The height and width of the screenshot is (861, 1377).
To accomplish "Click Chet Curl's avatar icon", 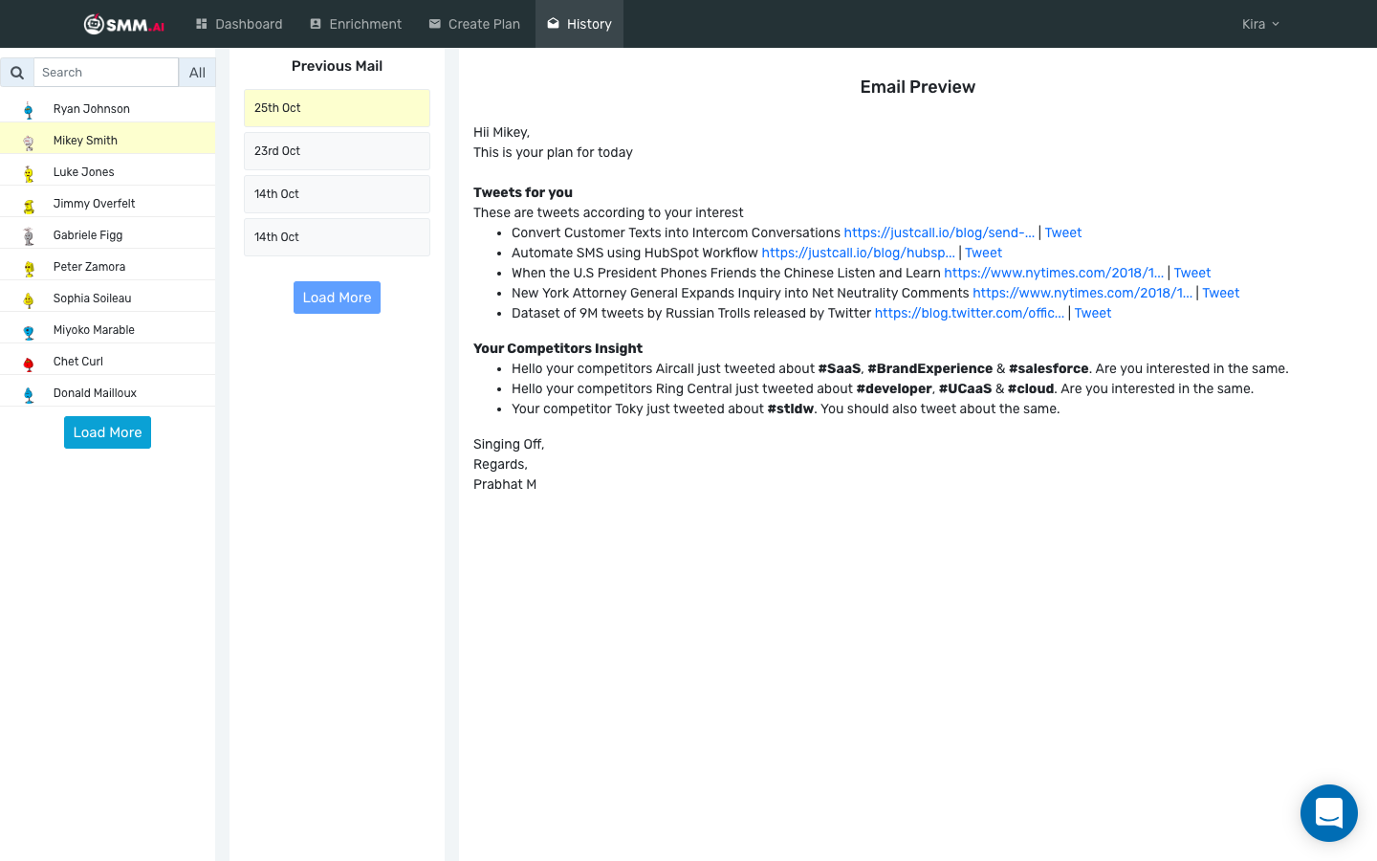I will [x=29, y=363].
